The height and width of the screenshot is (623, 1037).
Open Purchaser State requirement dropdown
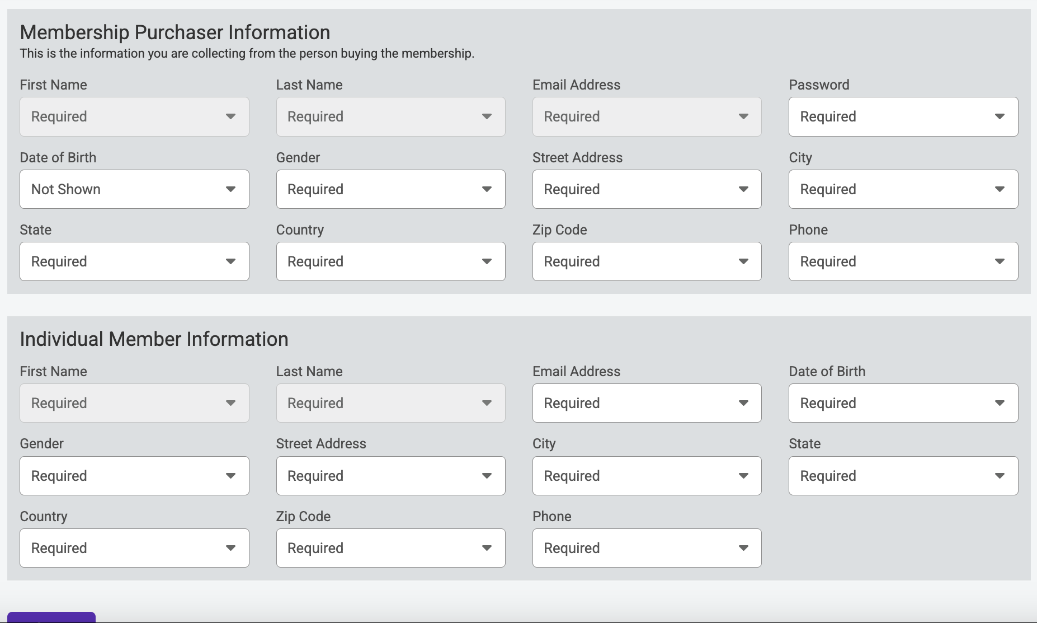coord(134,261)
